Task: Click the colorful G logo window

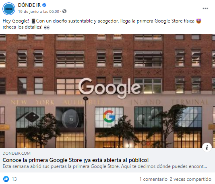Action: pos(109,117)
